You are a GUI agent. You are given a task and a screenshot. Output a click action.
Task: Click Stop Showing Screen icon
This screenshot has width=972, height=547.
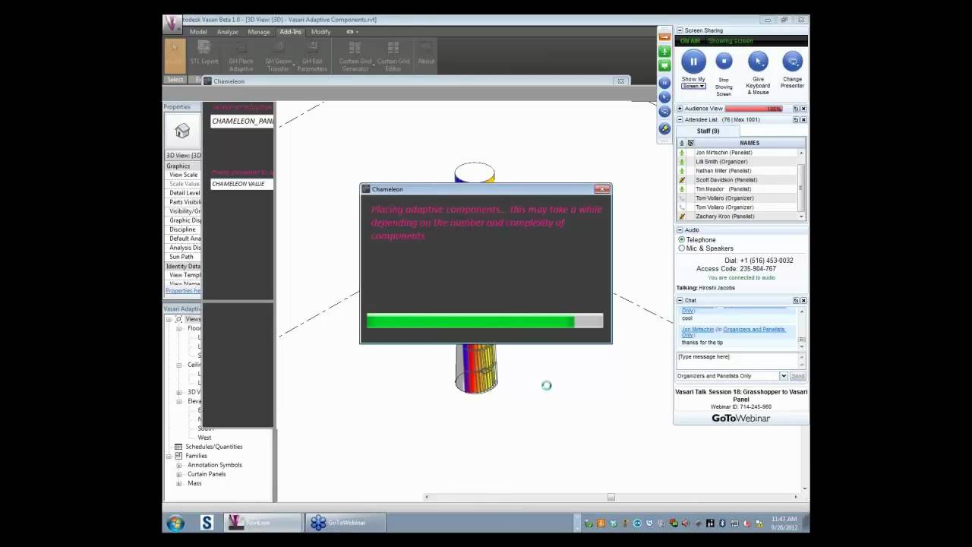point(724,62)
